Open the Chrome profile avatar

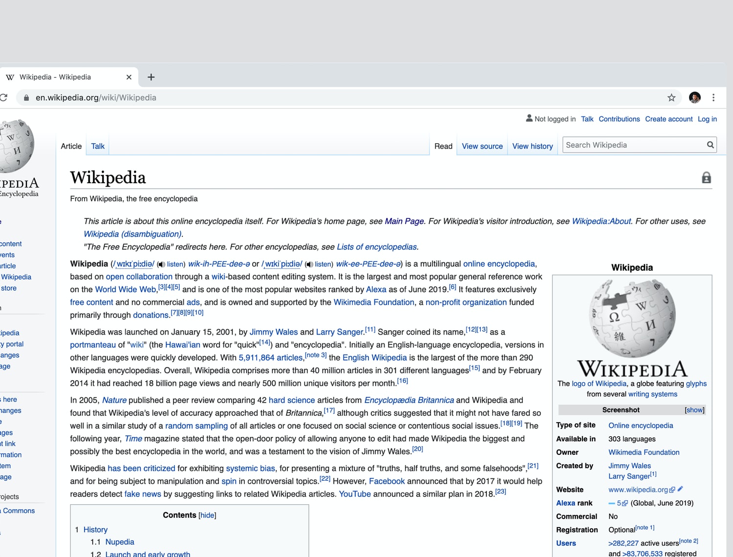pyautogui.click(x=694, y=98)
